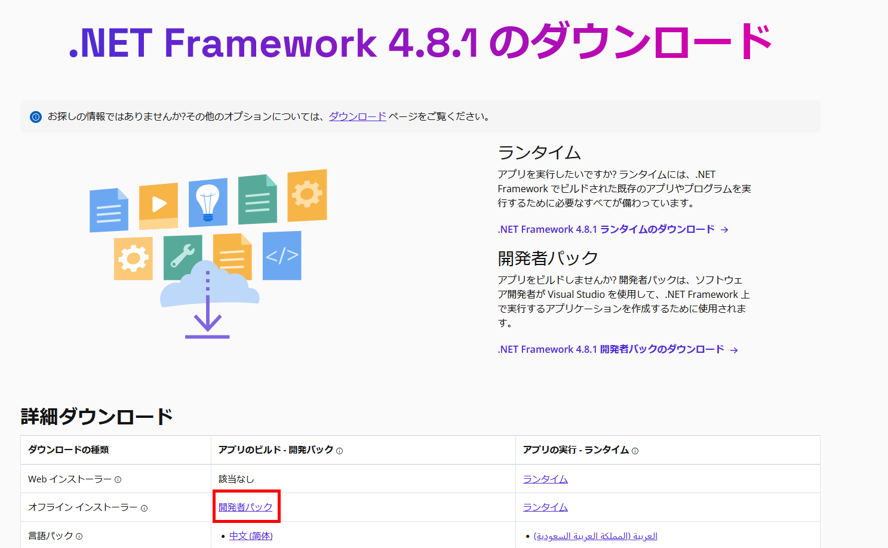Choose the 中文 (简体) language pack link

[x=251, y=535]
